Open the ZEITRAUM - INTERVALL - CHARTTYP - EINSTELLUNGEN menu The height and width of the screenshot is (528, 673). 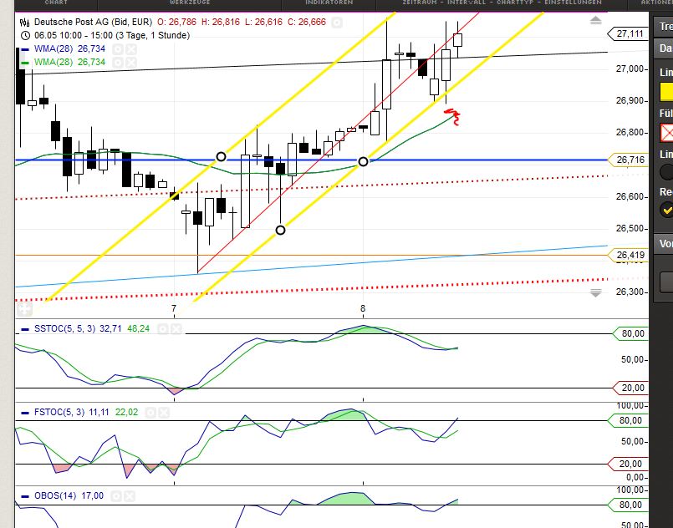click(x=502, y=3)
